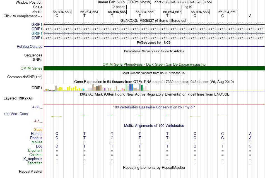Open 'Repeating Elements by RepeatMasker' track title

(x=154, y=167)
